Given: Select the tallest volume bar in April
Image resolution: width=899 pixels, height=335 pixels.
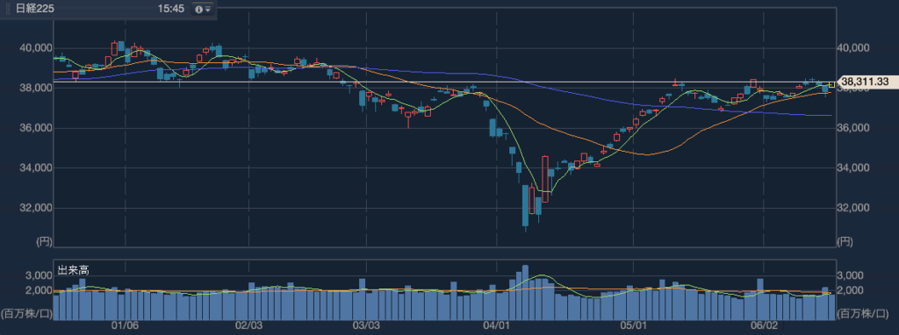Looking at the screenshot, I should 525,293.
